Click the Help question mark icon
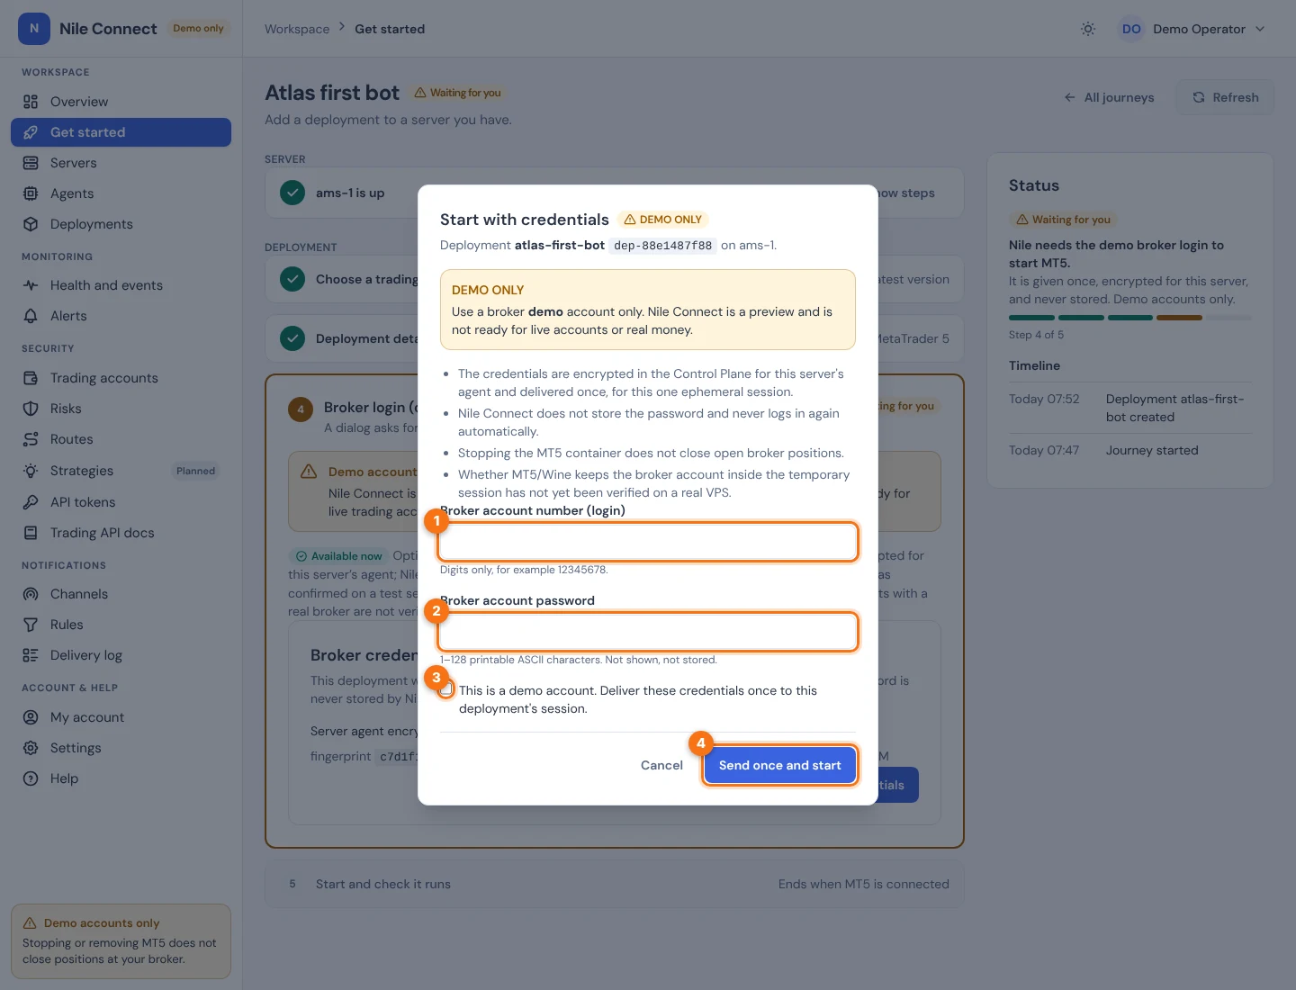Screen dimensions: 1296x990 31,778
